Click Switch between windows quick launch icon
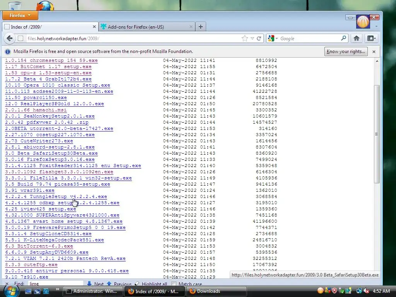Screen dimensions: 396x297 (37, 291)
